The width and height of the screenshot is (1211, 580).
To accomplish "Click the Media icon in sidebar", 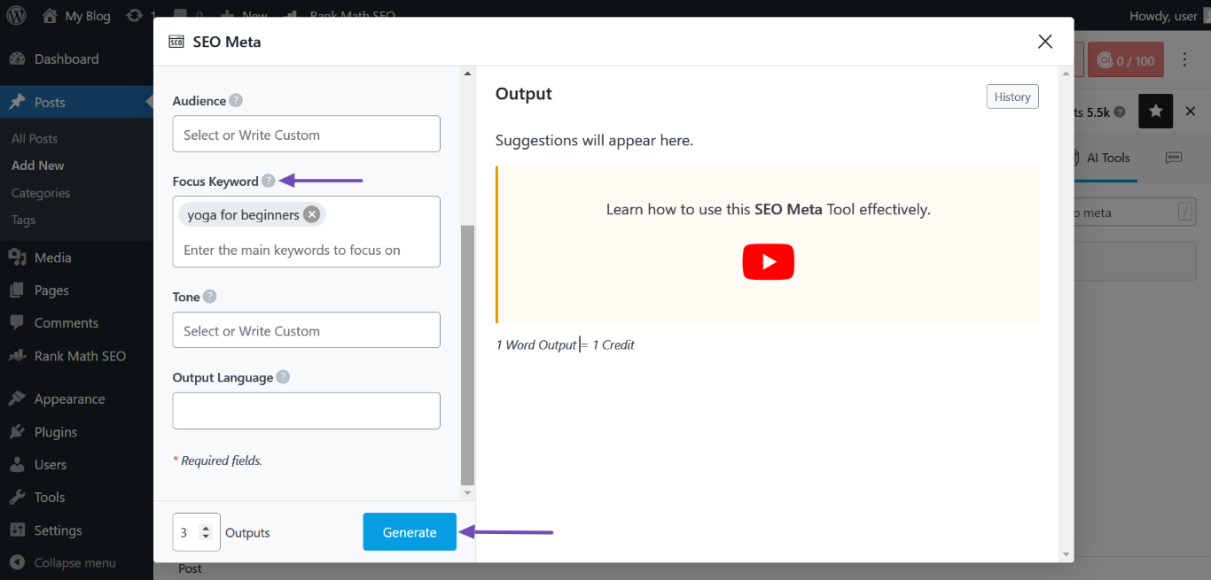I will [17, 258].
